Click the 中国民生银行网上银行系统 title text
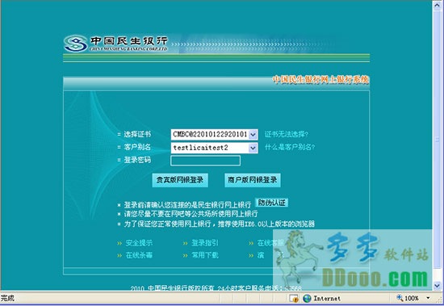This screenshot has height=306, width=444. coord(320,79)
